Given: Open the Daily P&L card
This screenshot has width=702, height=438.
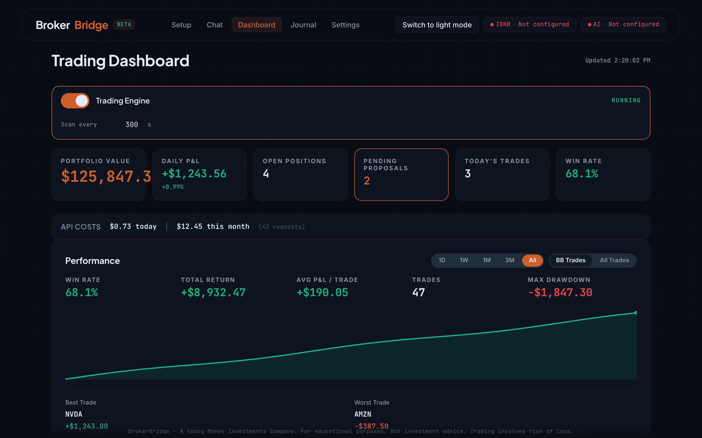Looking at the screenshot, I should coord(200,175).
